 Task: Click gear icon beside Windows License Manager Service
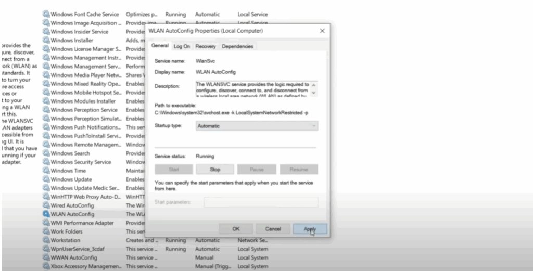(x=46, y=49)
